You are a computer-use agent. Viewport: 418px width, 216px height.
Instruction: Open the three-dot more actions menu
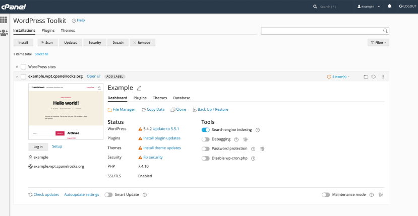click(383, 77)
